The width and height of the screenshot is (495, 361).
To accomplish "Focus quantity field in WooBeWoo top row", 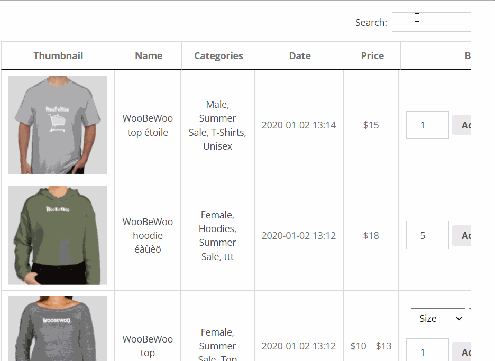I will pos(427,350).
